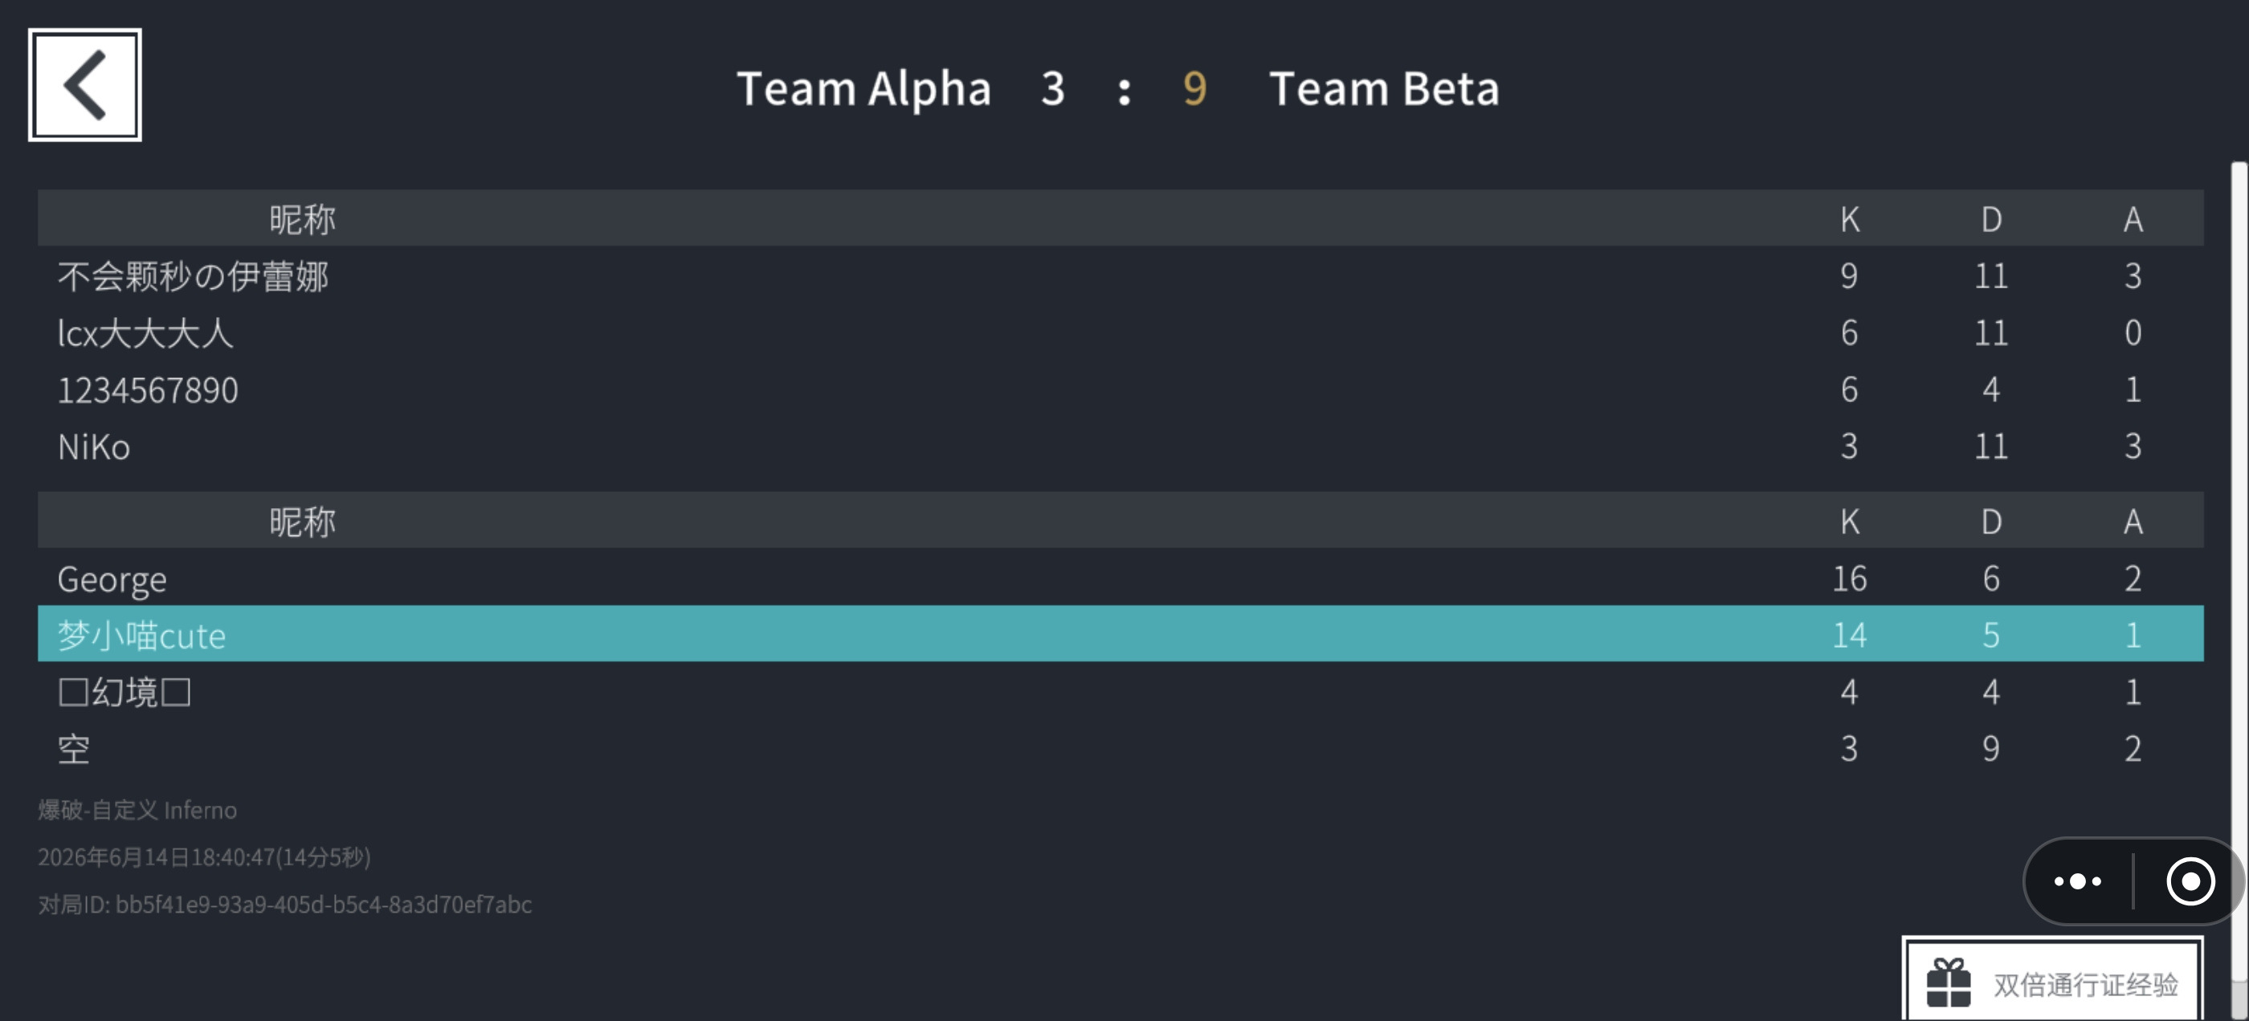
Task: Select player NiKo in Team Alpha
Action: click(x=1120, y=447)
